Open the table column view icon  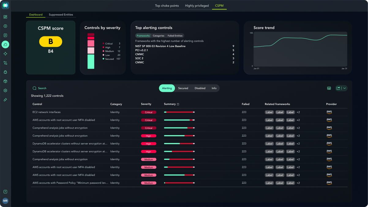click(329, 88)
